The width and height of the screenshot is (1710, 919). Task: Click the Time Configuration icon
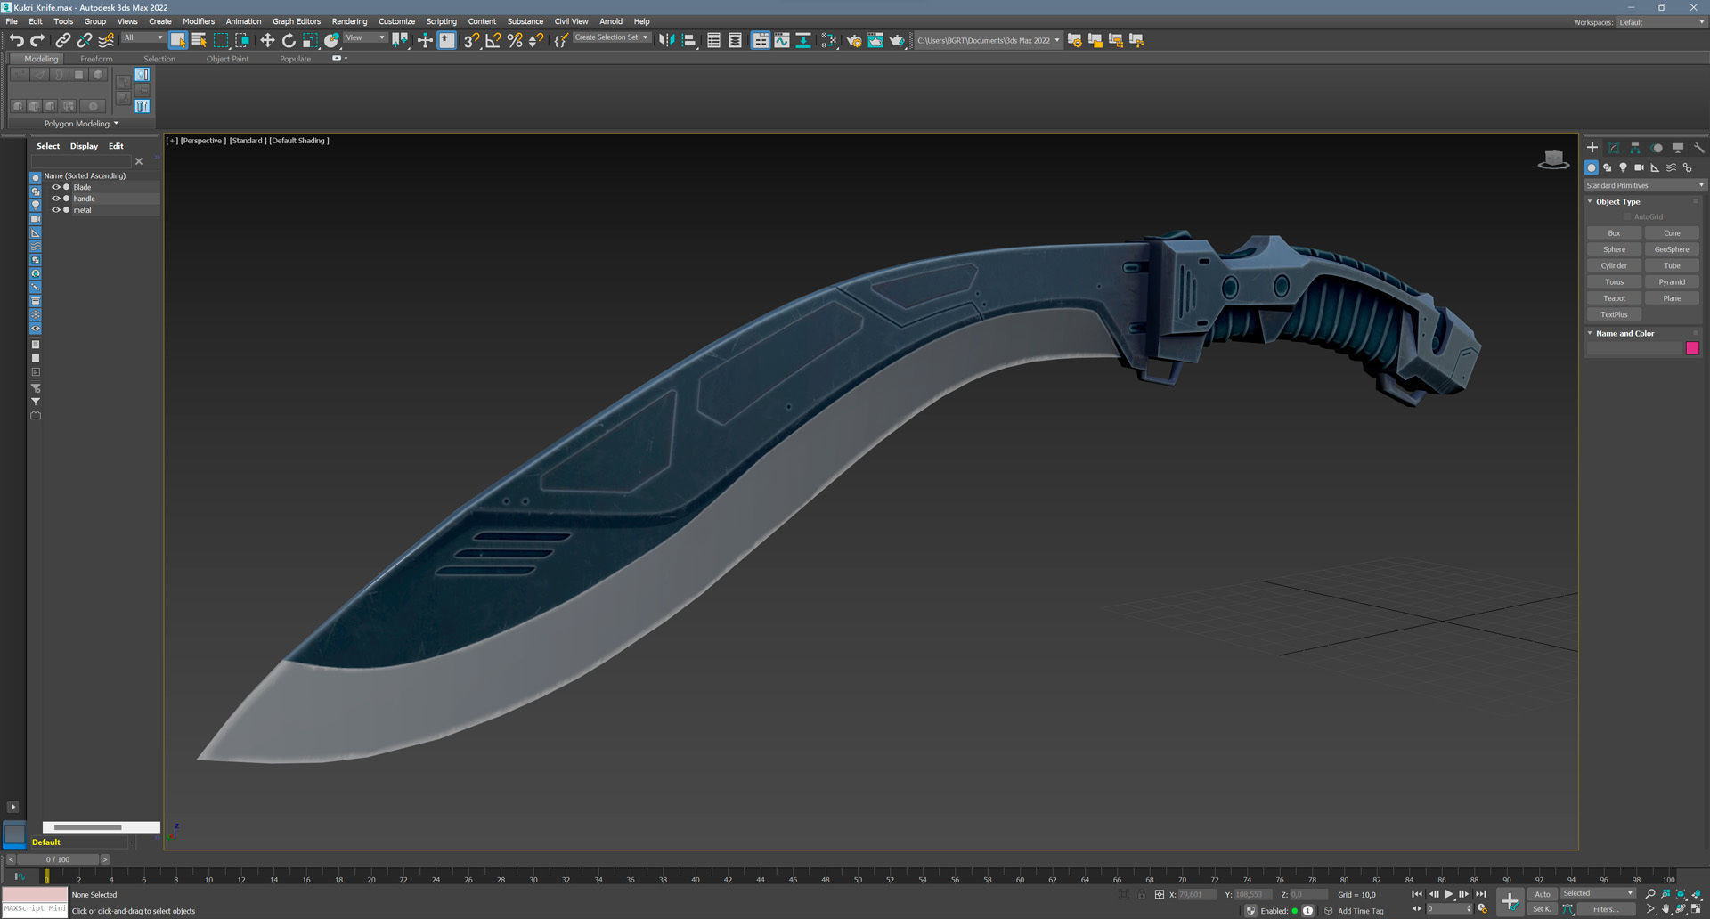(1482, 909)
